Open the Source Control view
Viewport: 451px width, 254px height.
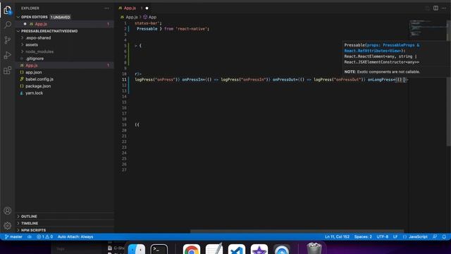pyautogui.click(x=8, y=40)
